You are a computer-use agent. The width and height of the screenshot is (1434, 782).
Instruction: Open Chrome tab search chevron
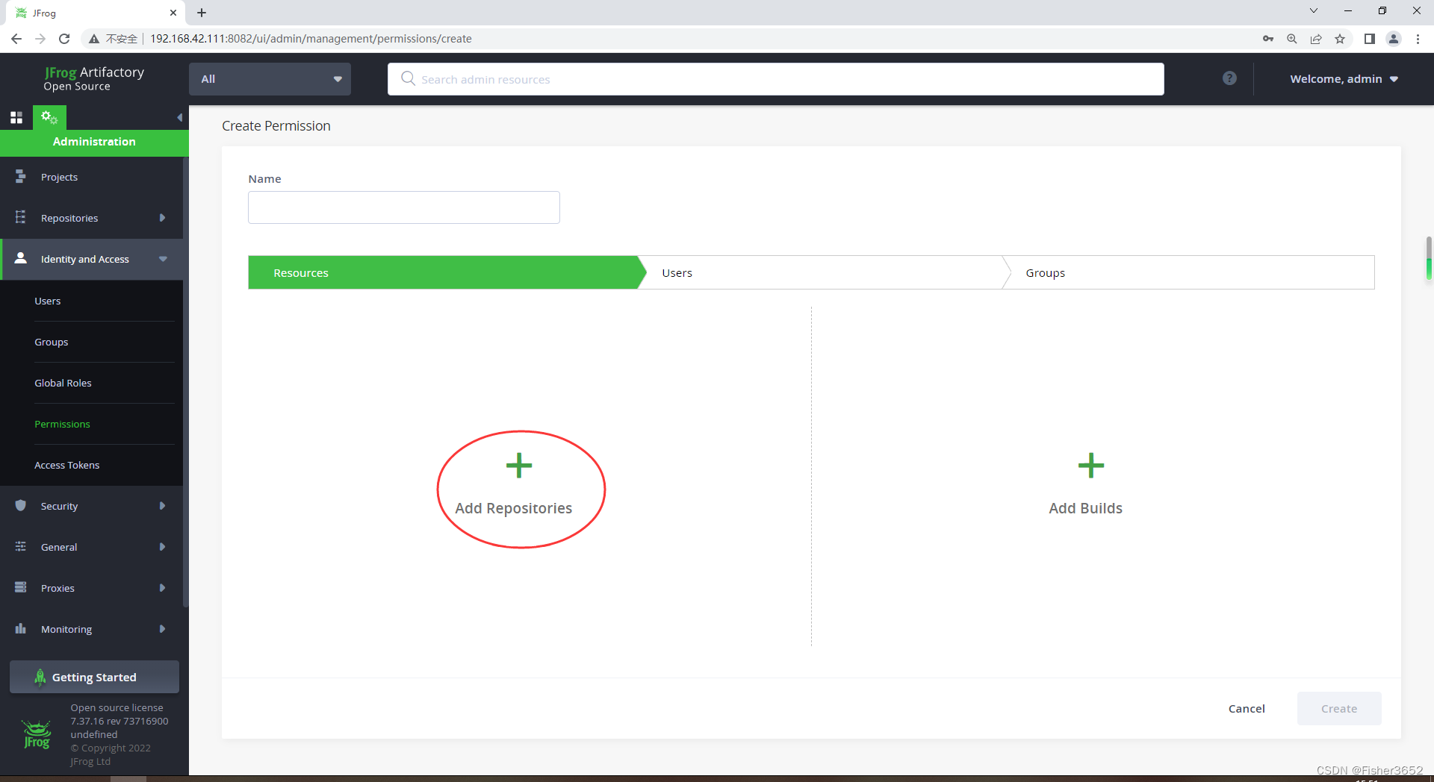point(1314,10)
